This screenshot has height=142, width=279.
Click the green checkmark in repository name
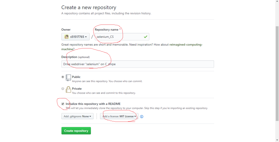pos(145,37)
